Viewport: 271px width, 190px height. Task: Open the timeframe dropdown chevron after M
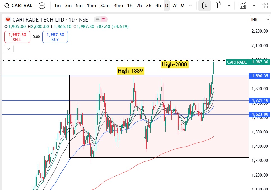(x=191, y=5)
